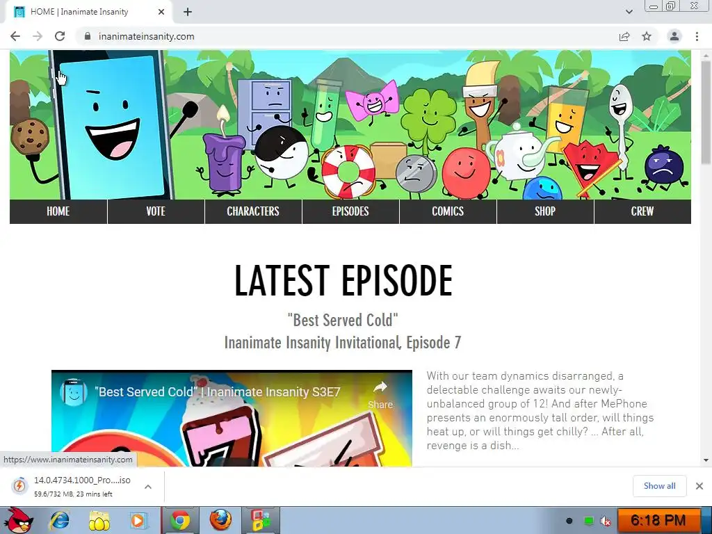Click the muted volume tray icon
This screenshot has height=534, width=712.
click(x=606, y=521)
